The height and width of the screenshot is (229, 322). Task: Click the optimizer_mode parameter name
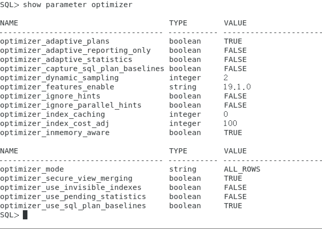coord(32,169)
